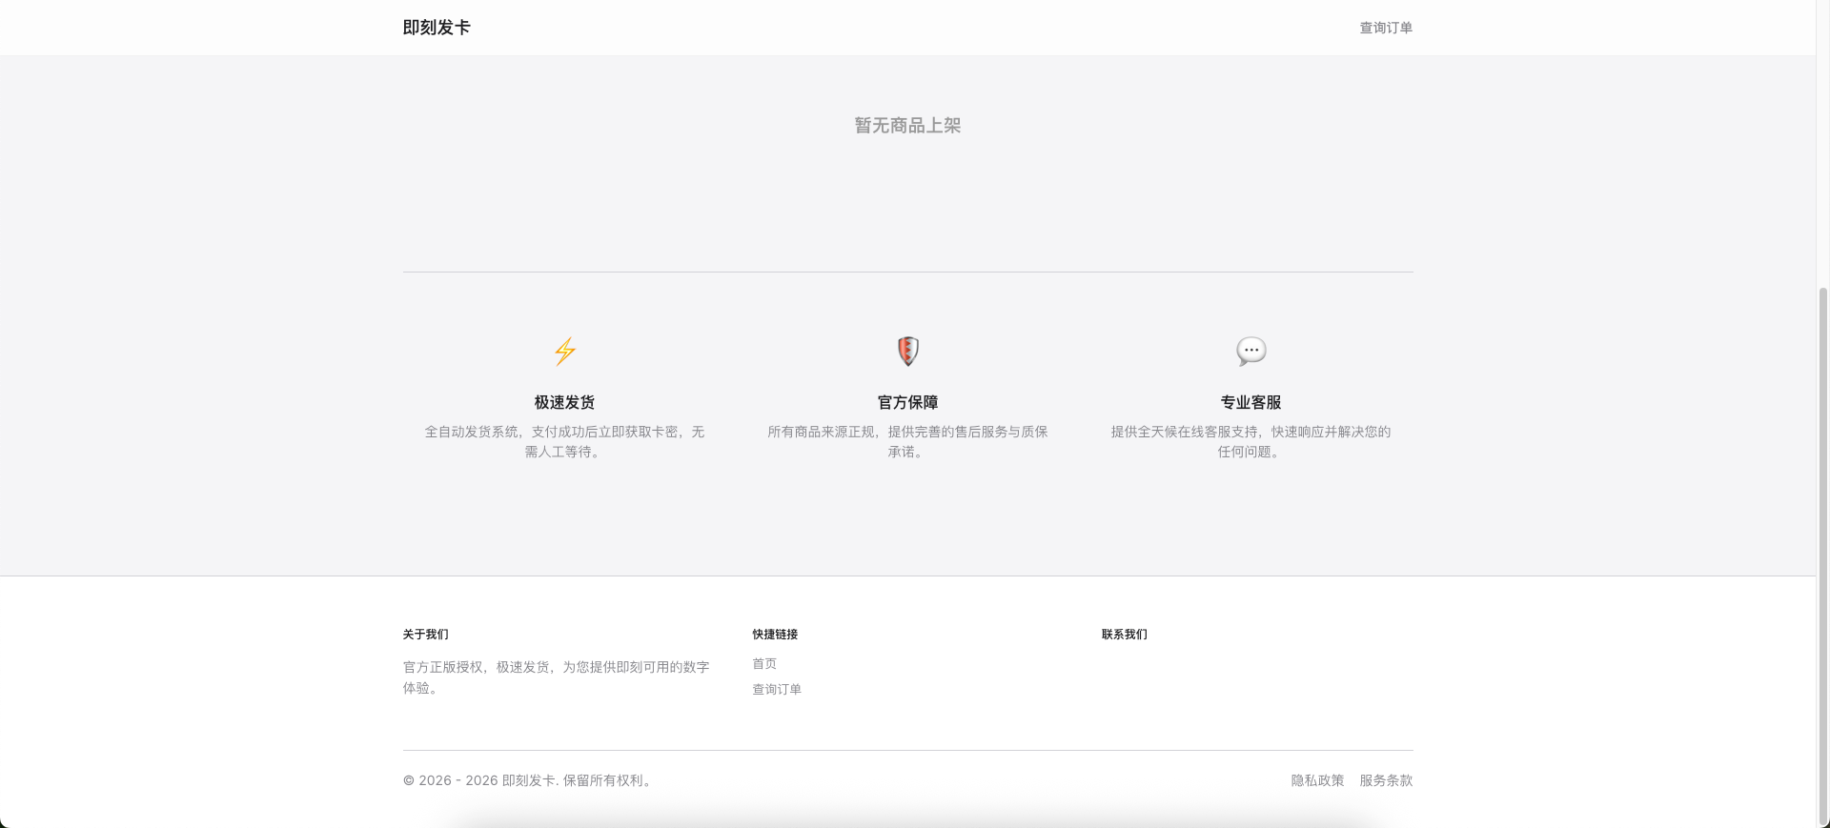1830x828 pixels.
Task: Open the 查询订单 footer quick link
Action: pyautogui.click(x=777, y=689)
